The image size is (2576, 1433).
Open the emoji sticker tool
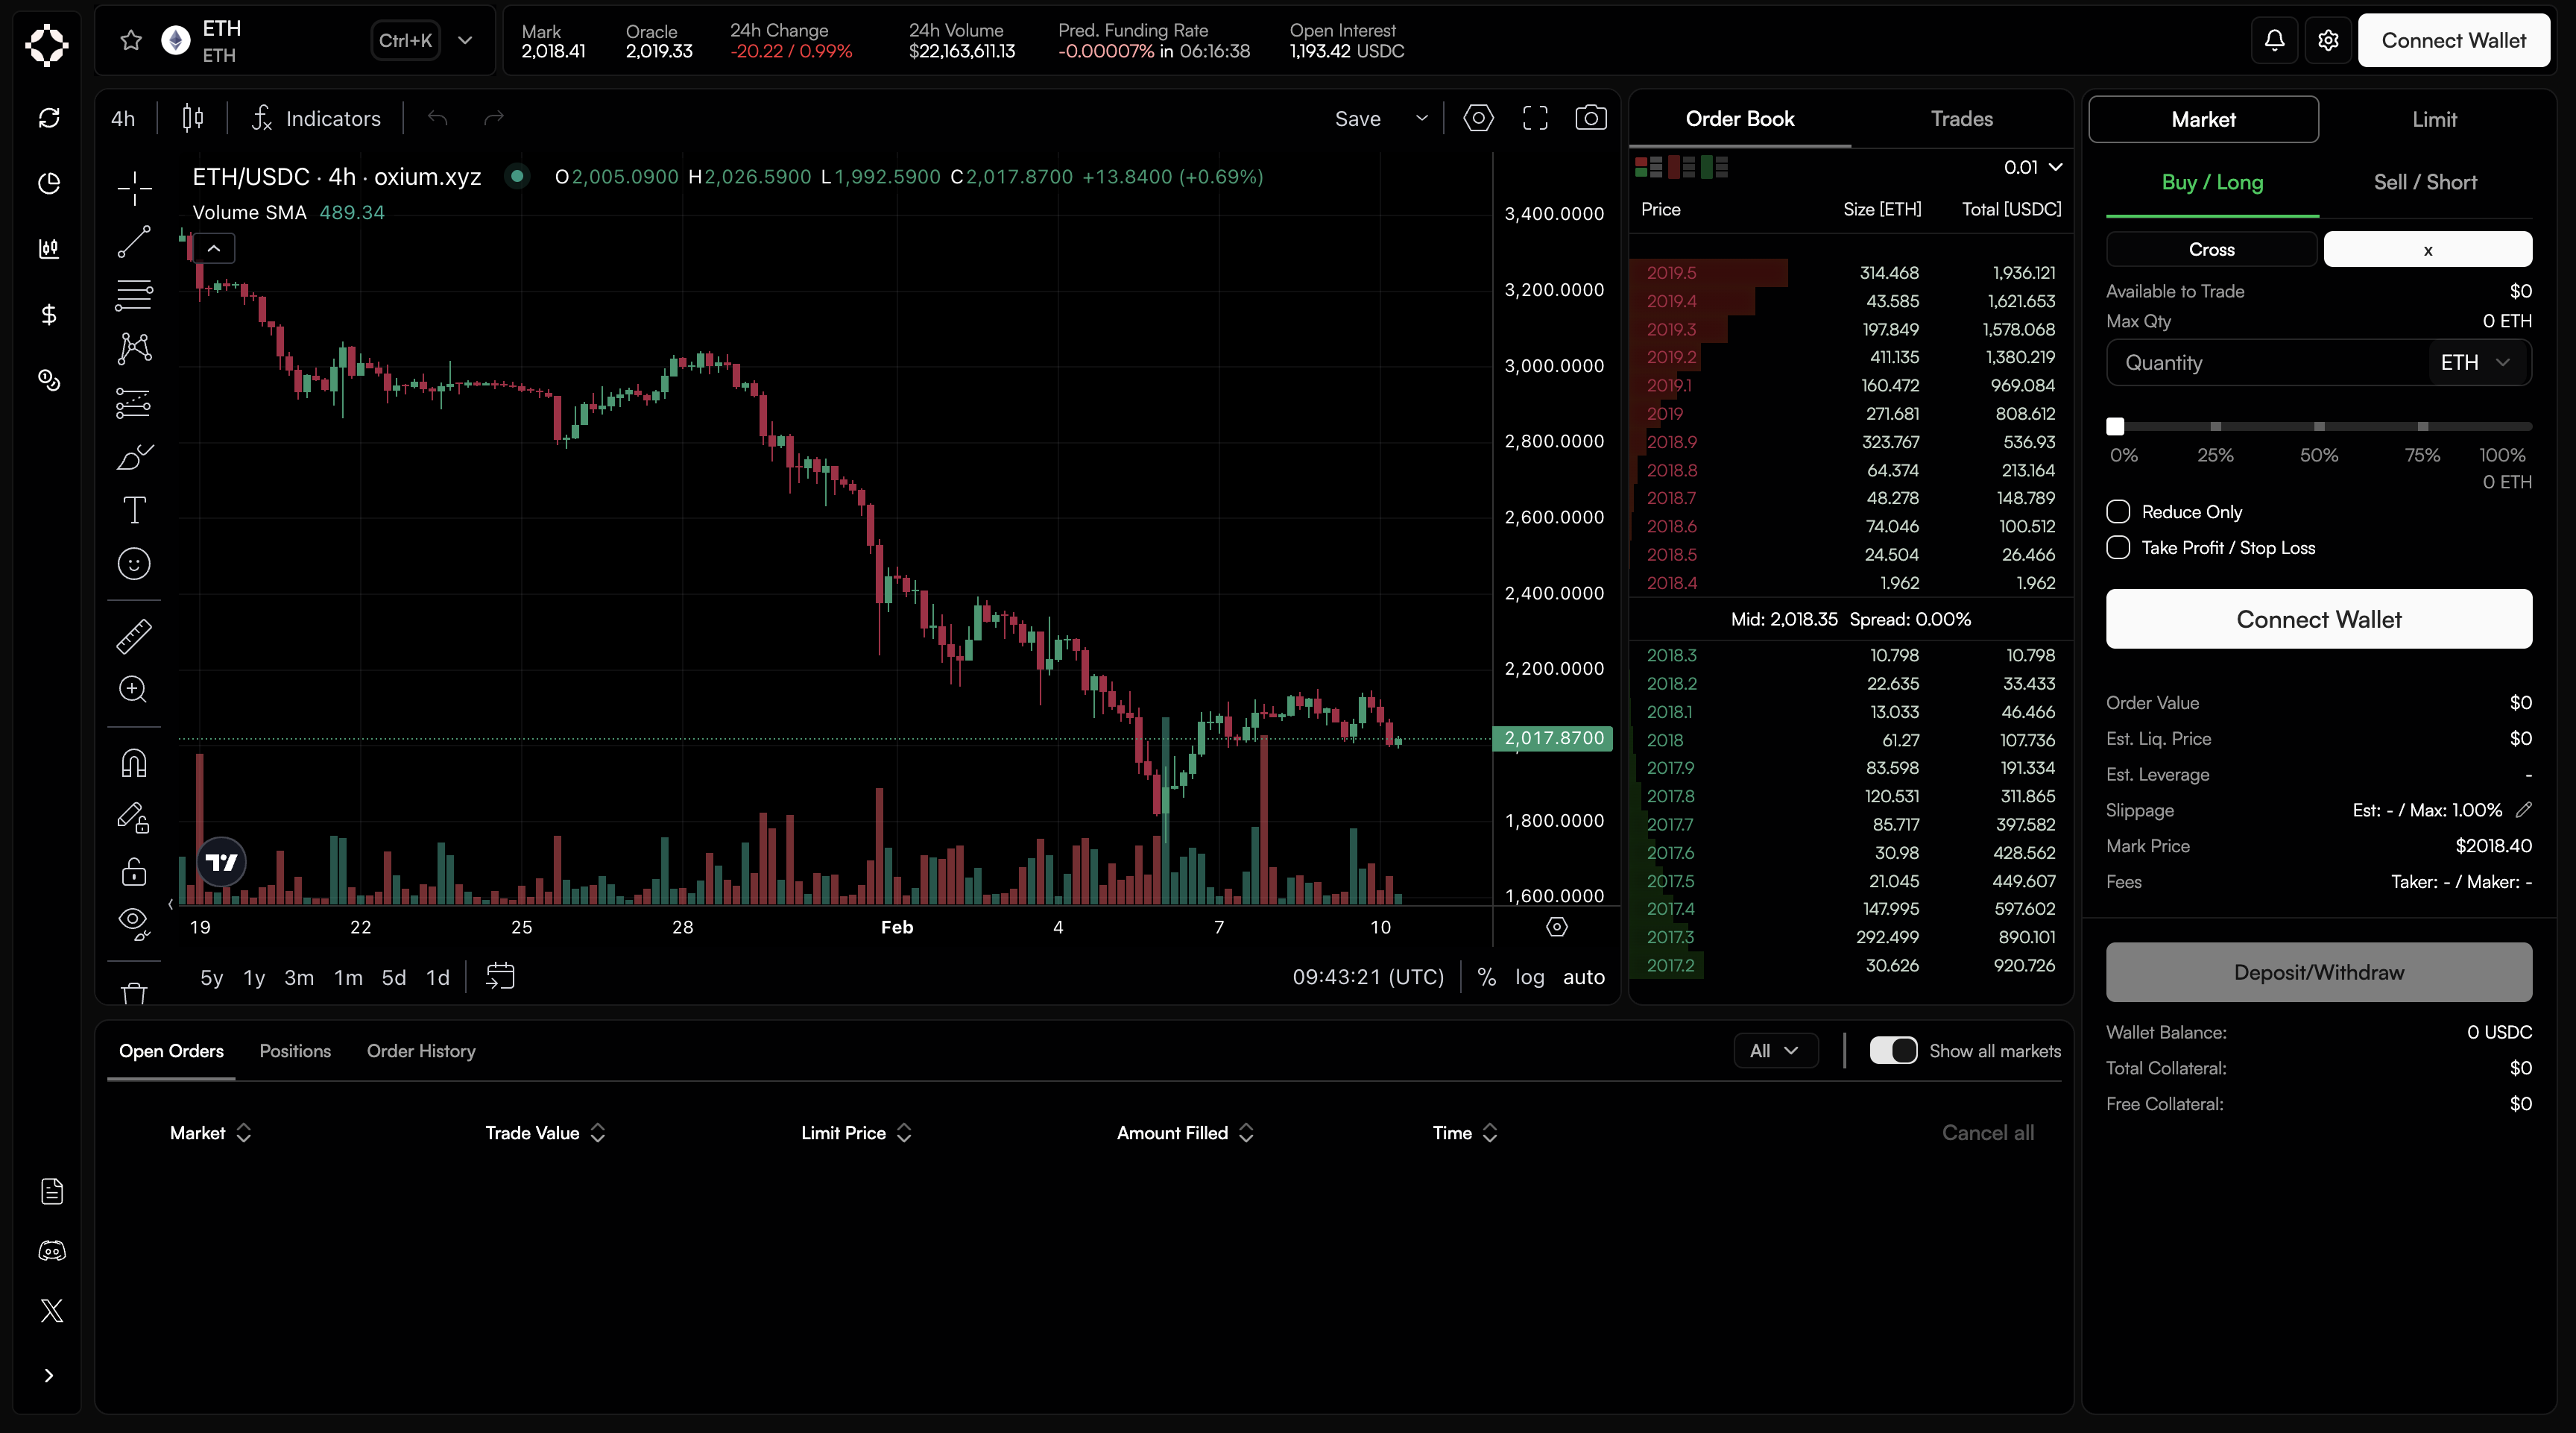pyautogui.click(x=134, y=564)
